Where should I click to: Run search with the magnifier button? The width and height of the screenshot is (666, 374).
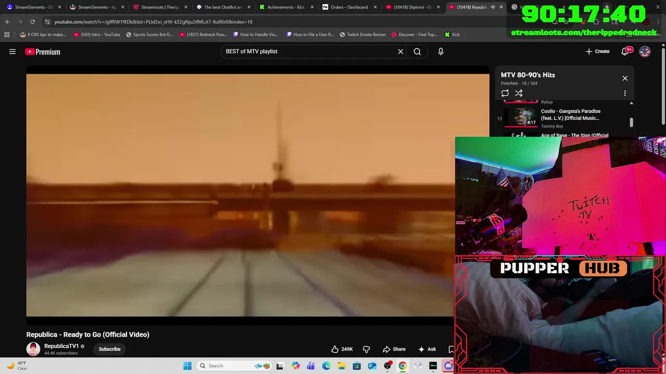pos(417,51)
